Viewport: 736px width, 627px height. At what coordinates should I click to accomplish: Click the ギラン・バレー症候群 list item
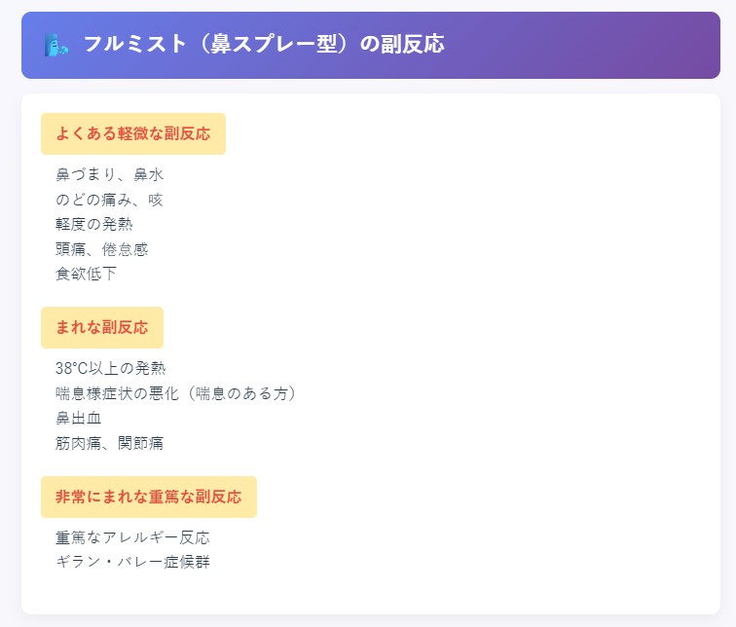coord(132,562)
